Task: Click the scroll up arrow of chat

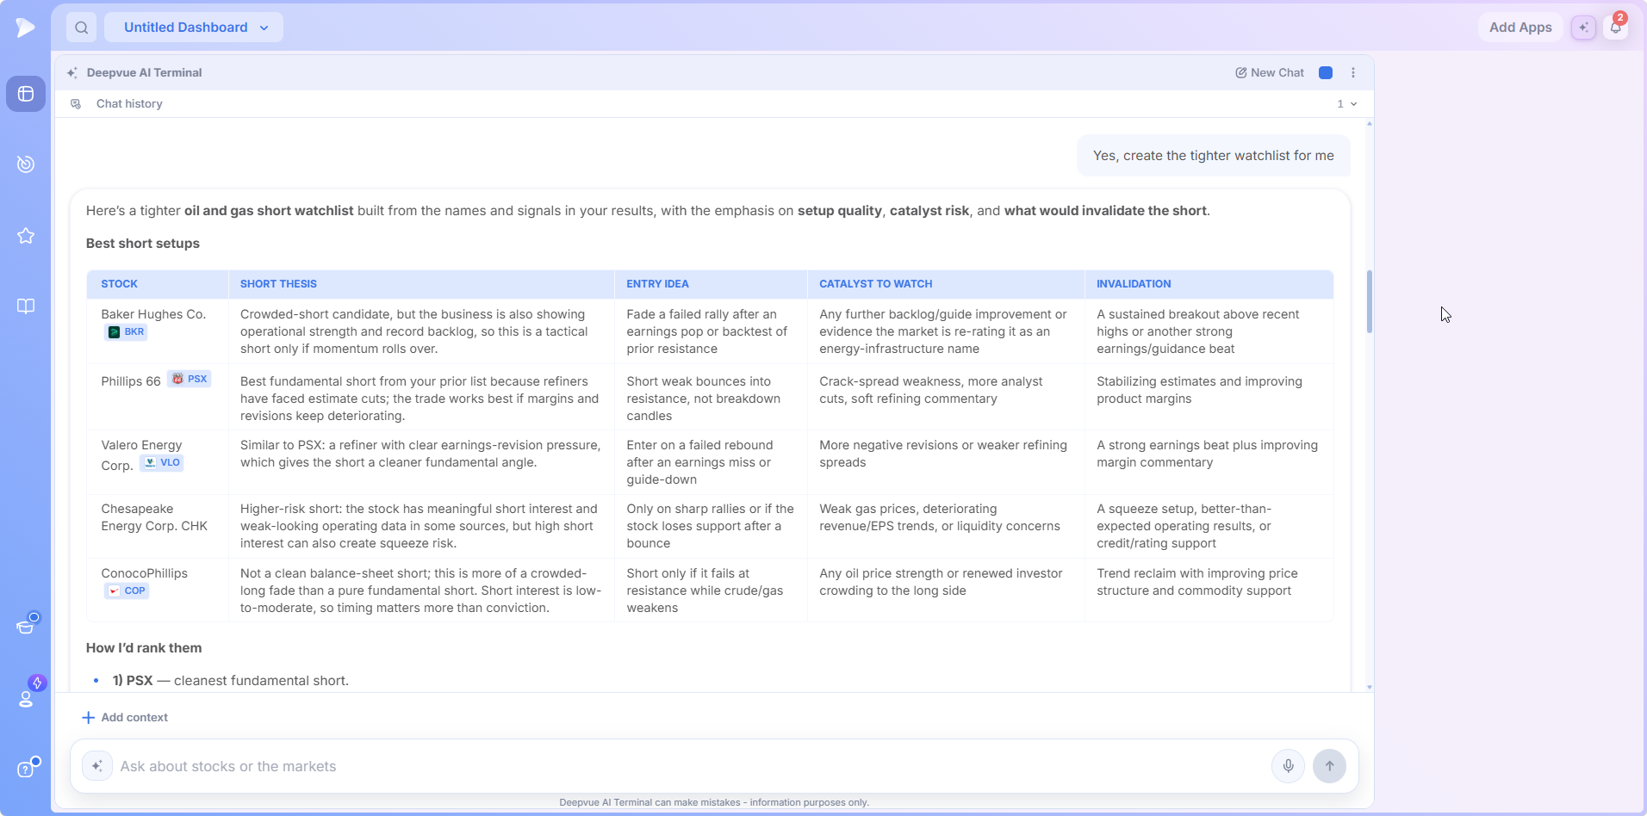Action: pos(1369,125)
